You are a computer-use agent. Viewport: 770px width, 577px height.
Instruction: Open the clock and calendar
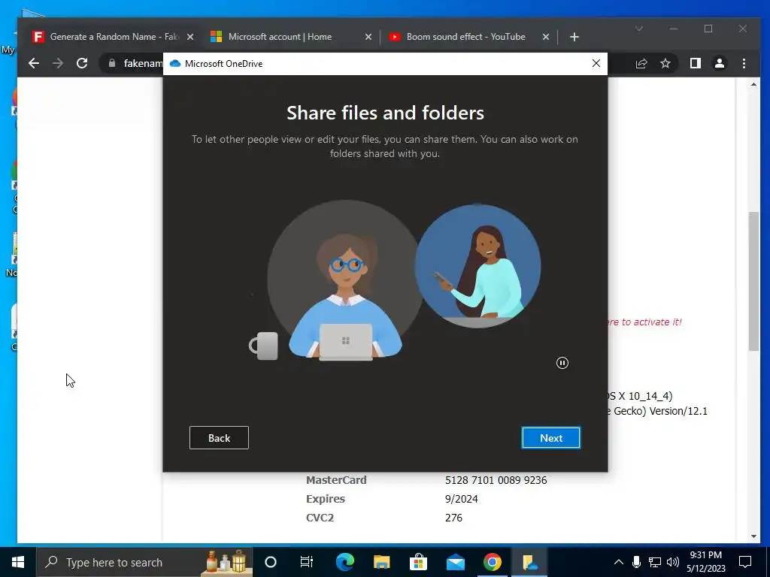pos(705,562)
